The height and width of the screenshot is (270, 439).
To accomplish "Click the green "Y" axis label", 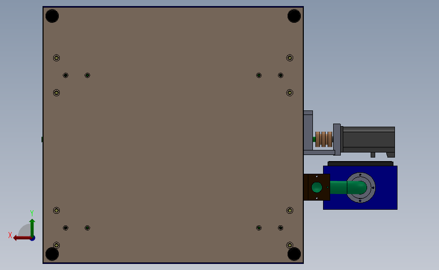I will (x=32, y=213).
